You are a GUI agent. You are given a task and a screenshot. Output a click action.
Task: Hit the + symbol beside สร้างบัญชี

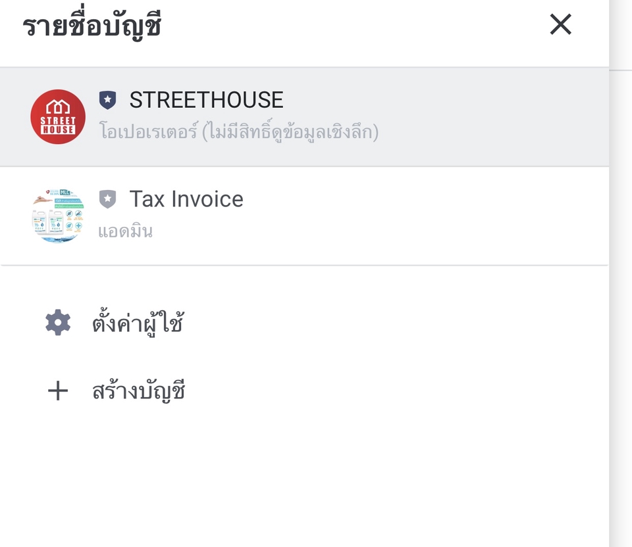(x=58, y=391)
